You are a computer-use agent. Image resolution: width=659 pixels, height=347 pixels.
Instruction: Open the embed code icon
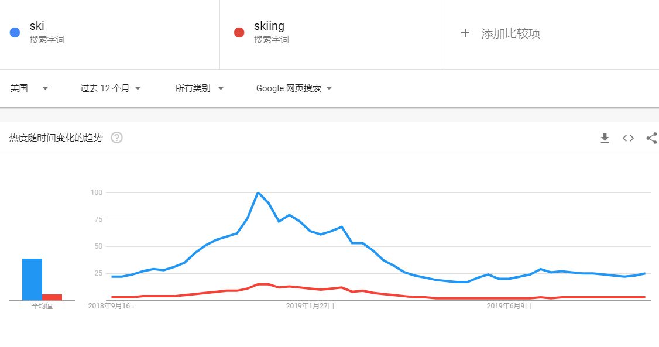point(628,138)
